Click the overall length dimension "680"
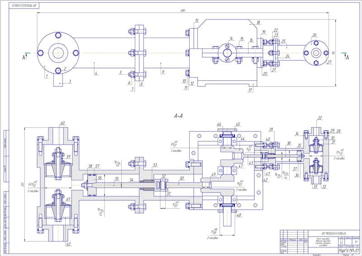 (183, 10)
